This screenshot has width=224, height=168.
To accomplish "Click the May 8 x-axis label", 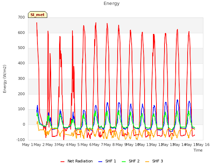I will coord(109,145).
